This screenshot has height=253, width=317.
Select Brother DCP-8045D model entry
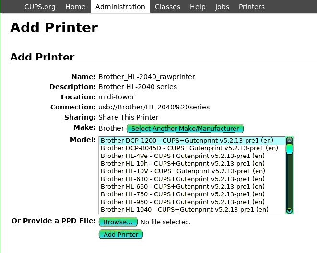192,148
